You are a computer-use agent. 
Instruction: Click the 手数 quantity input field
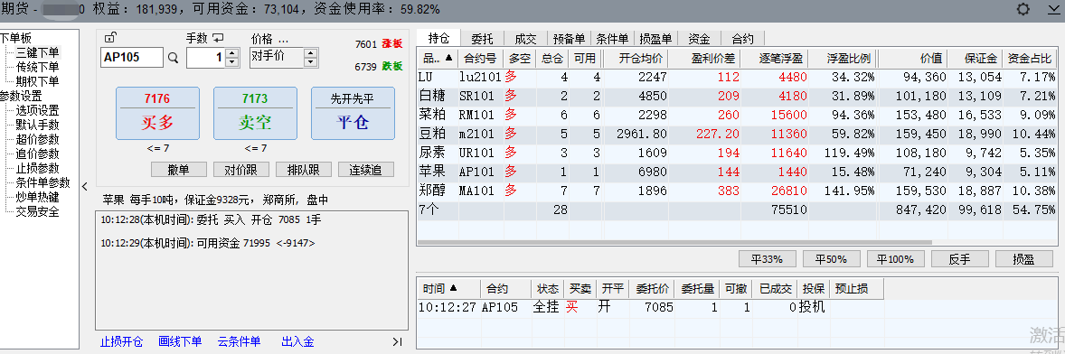click(x=206, y=58)
